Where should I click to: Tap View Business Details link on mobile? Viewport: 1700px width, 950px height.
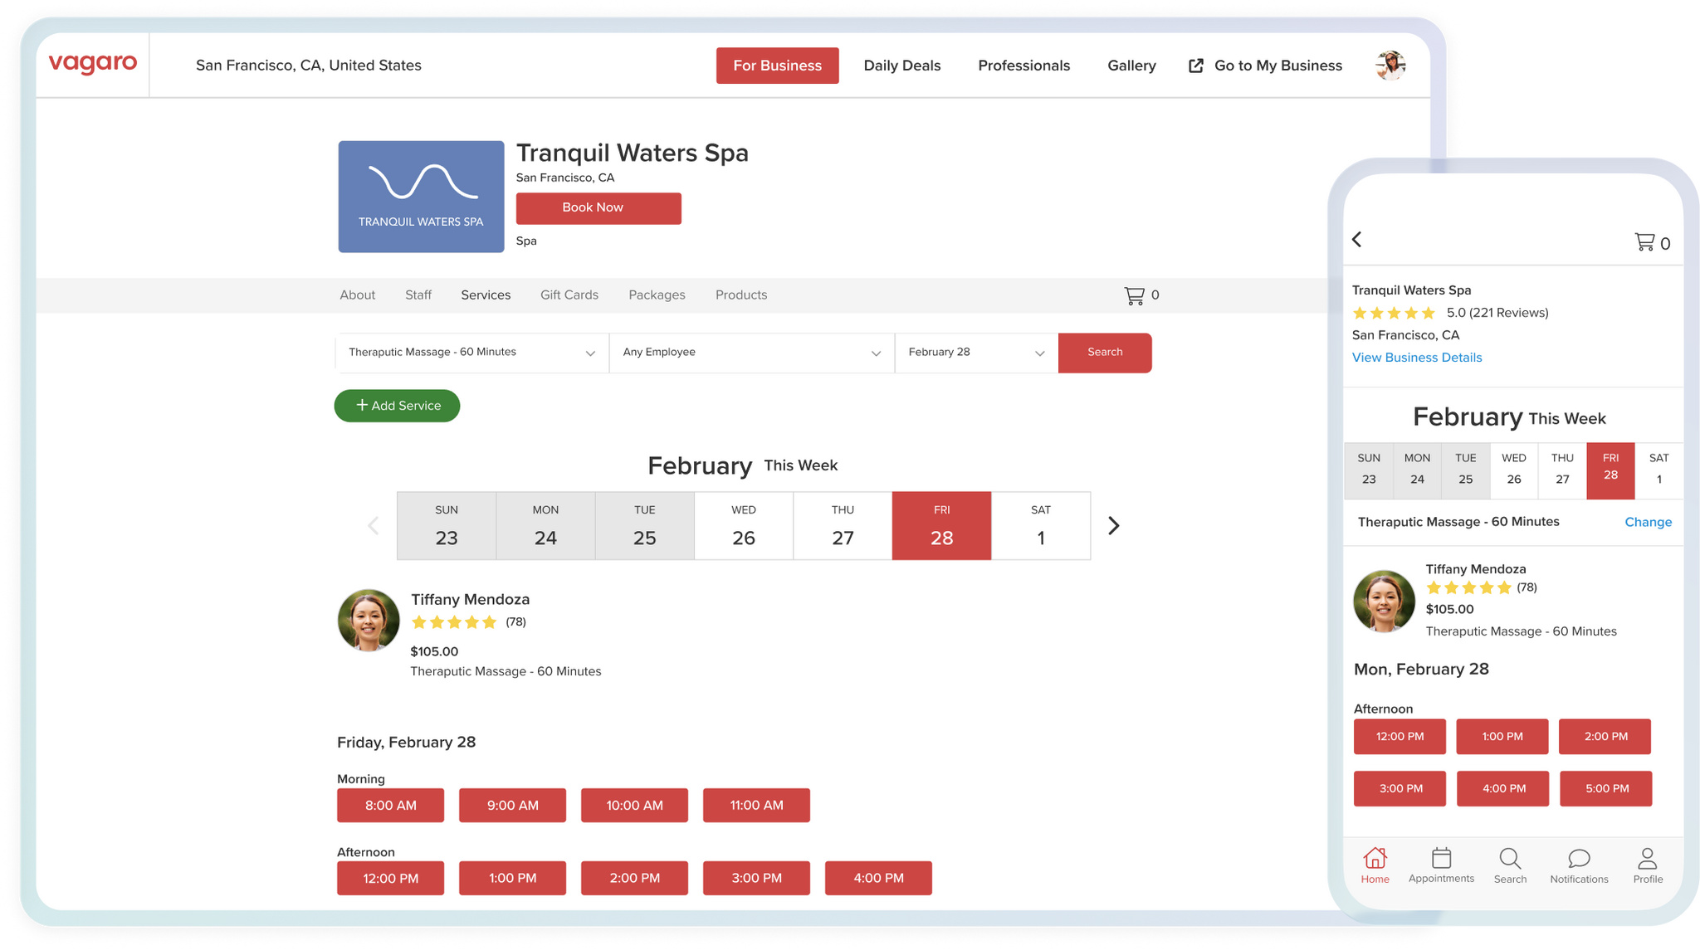coord(1417,358)
